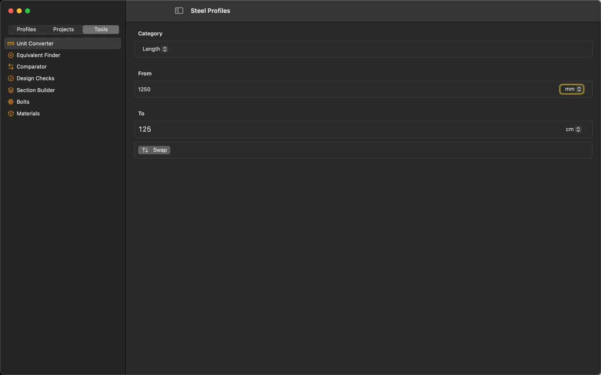Open Section Builder label in the sidebar
Viewport: 601px width, 375px height.
pyautogui.click(x=36, y=90)
